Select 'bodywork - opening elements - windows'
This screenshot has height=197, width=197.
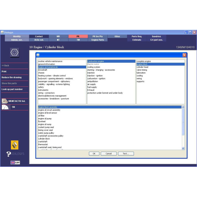62,79
